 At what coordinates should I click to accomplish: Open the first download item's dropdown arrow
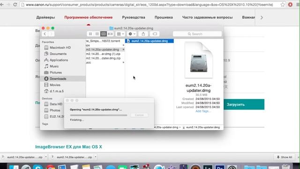[x=46, y=157]
